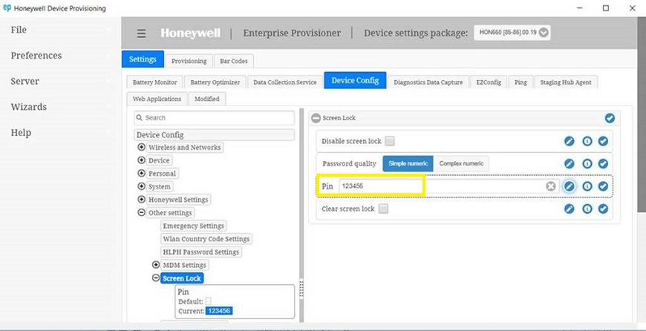Screen dimensions: 646x331
Task: Collapse the Screen Lock tree node
Action: tap(156, 278)
